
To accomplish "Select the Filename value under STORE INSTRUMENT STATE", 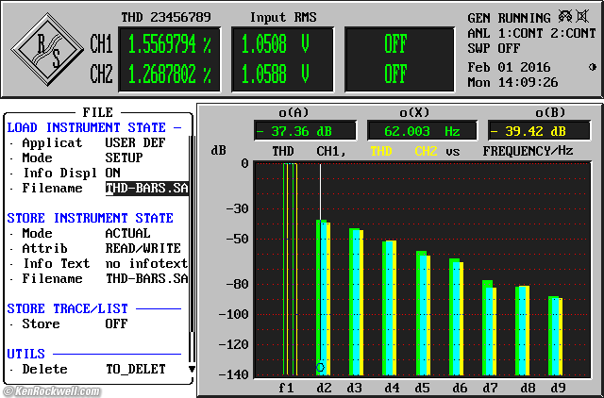I will point(147,278).
